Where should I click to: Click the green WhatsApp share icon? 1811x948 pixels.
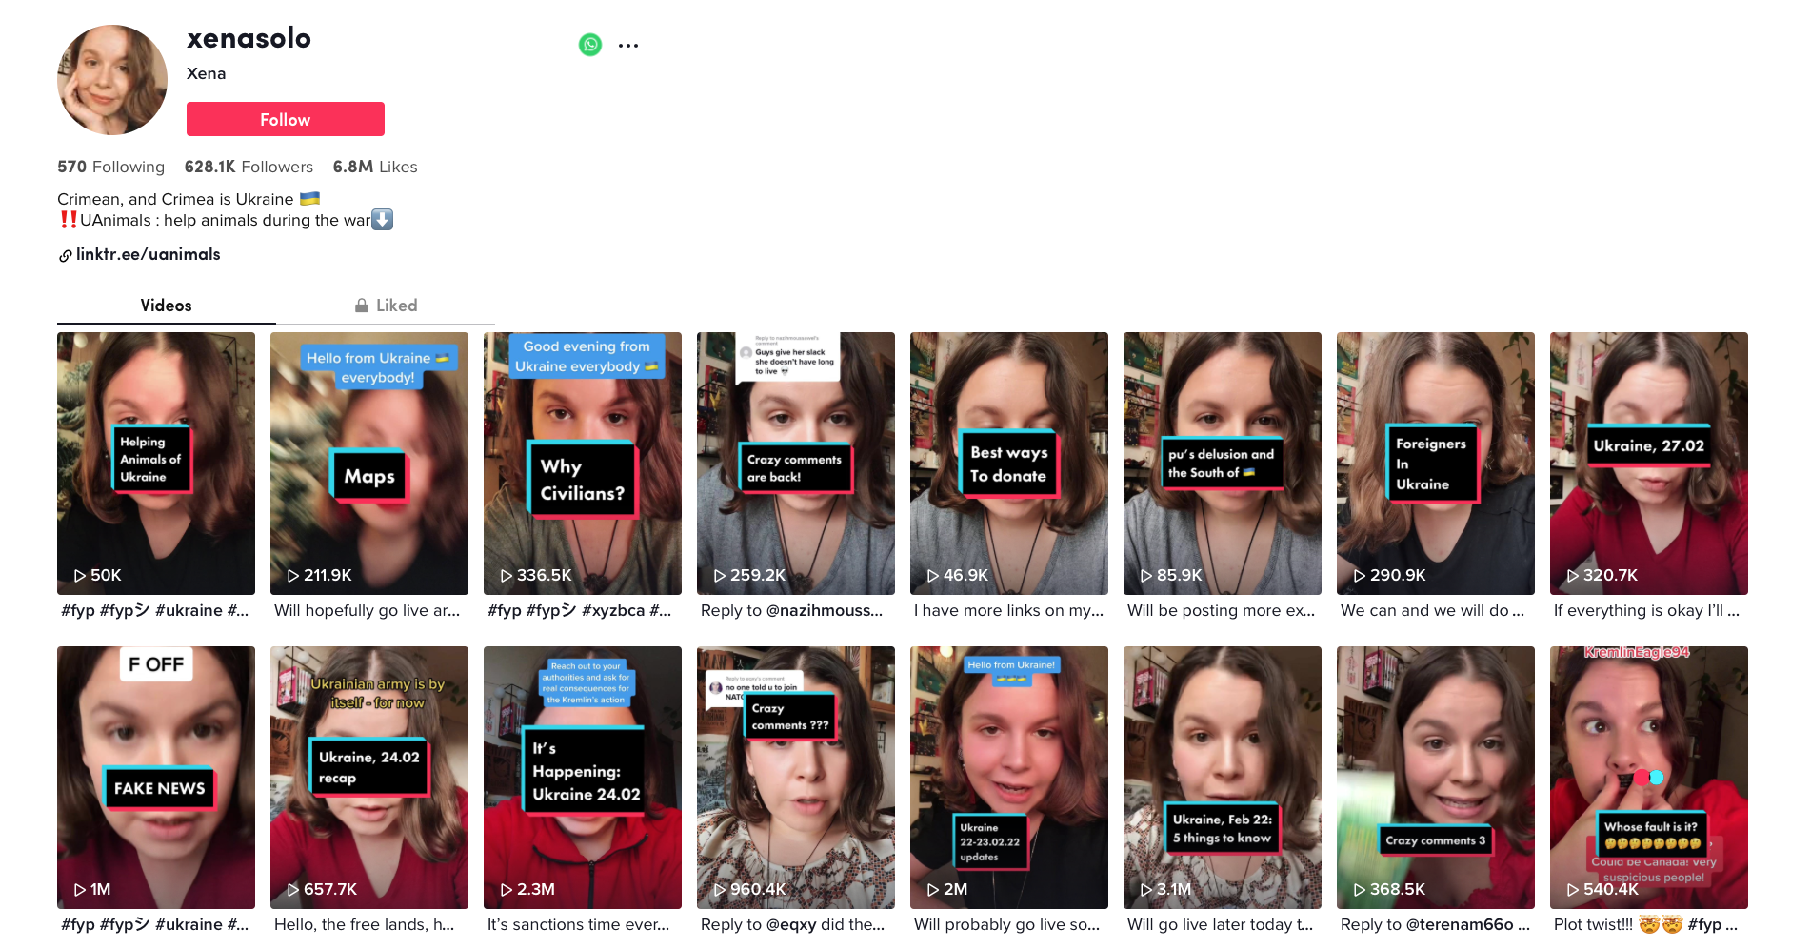tap(590, 45)
